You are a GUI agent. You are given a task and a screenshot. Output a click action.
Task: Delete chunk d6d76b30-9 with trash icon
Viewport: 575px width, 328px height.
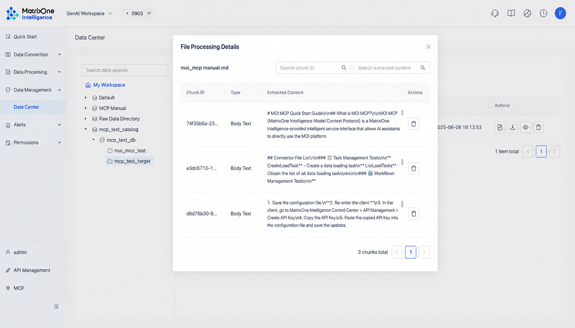pyautogui.click(x=413, y=214)
